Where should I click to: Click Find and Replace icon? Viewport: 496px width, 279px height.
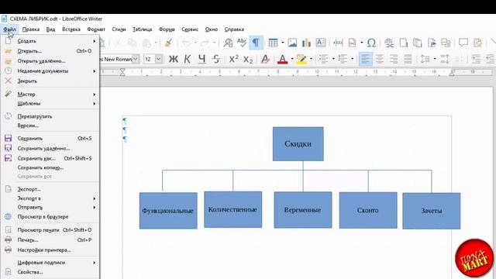click(228, 43)
